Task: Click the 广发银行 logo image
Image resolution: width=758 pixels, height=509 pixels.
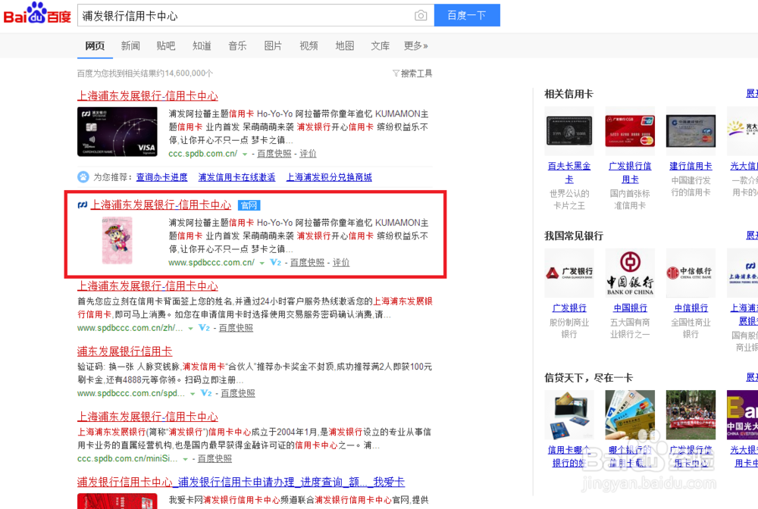Action: pyautogui.click(x=569, y=273)
